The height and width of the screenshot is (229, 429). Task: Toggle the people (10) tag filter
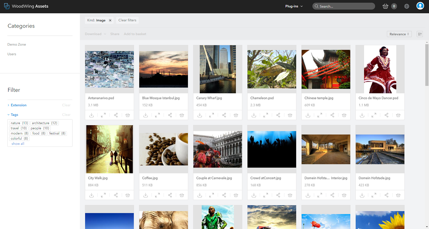(40, 128)
